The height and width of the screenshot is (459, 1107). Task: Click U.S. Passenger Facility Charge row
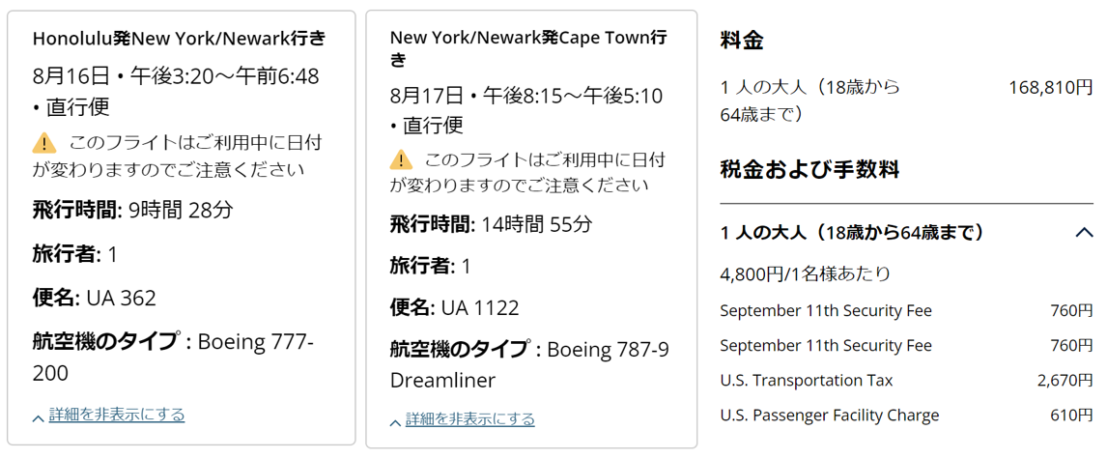pyautogui.click(x=906, y=416)
